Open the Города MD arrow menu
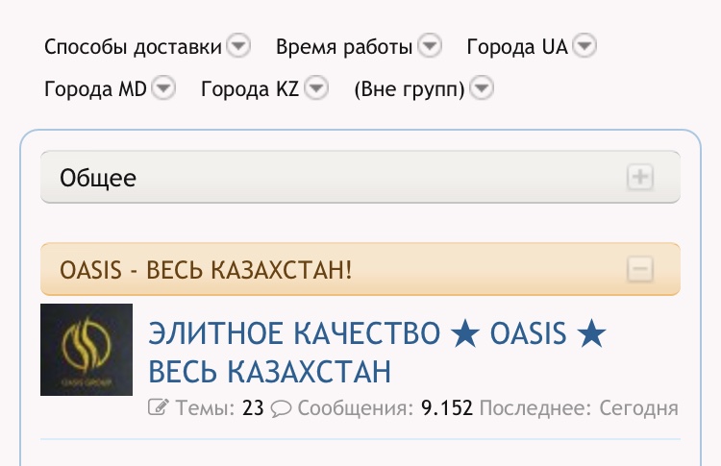 coord(164,89)
